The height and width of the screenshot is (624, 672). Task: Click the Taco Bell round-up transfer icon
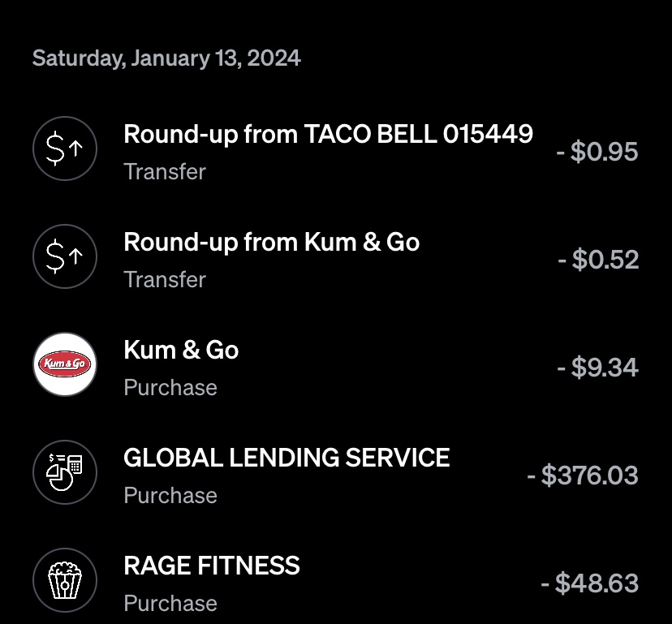(65, 149)
